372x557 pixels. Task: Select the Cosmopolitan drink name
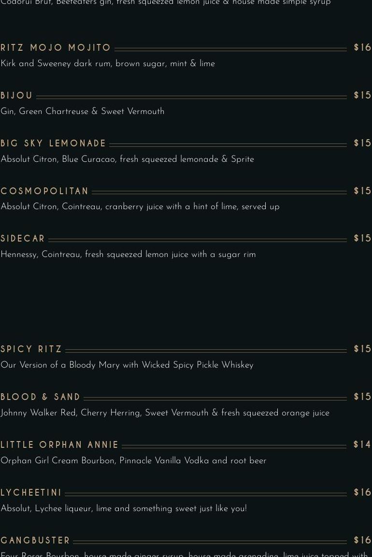pyautogui.click(x=45, y=191)
